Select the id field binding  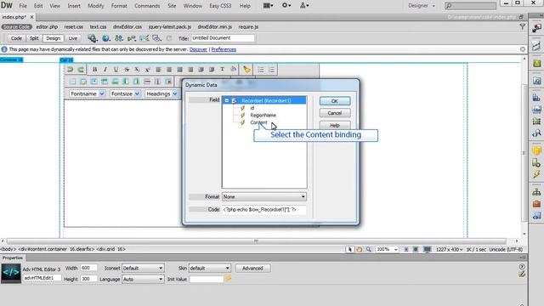252,108
